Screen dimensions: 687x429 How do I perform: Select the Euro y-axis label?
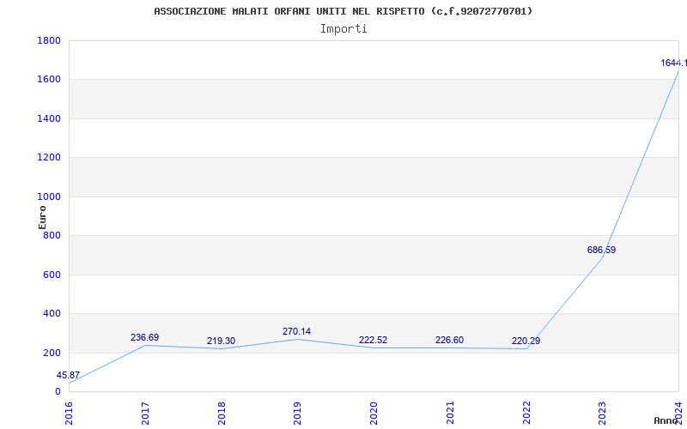pyautogui.click(x=42, y=217)
